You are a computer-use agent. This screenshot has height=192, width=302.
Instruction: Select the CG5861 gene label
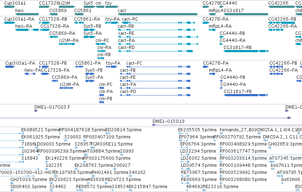[83, 10]
